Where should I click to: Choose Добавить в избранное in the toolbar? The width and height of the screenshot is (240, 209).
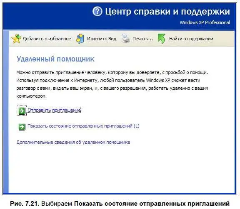click(47, 39)
